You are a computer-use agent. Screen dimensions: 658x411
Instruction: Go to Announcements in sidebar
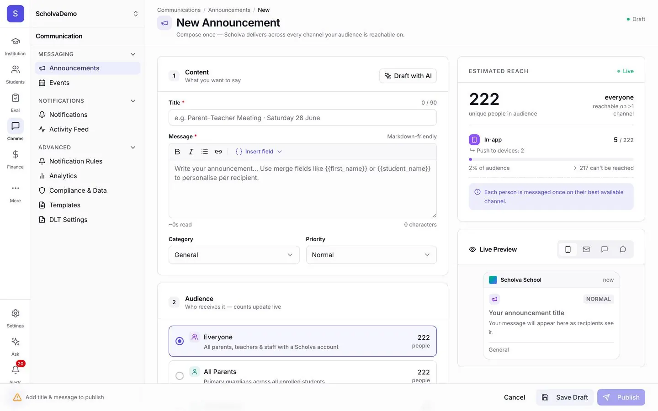pos(87,68)
